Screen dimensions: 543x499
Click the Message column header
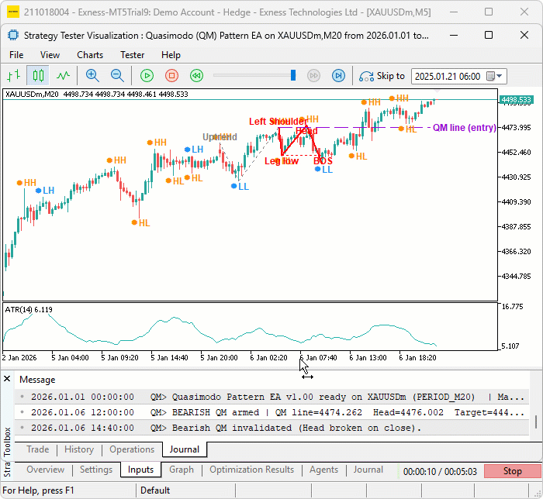click(37, 380)
